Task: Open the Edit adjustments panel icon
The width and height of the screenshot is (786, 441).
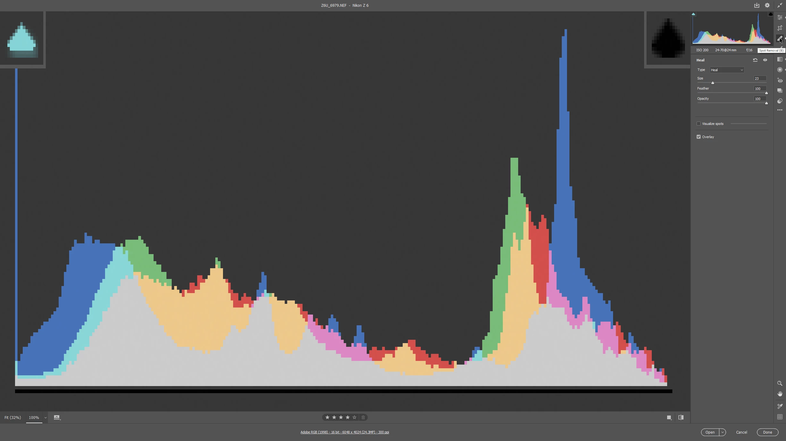Action: (x=780, y=17)
